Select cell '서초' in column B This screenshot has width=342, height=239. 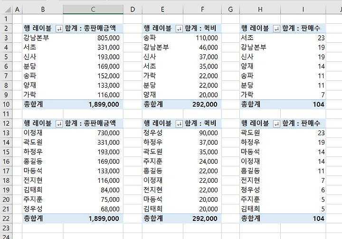pos(43,47)
